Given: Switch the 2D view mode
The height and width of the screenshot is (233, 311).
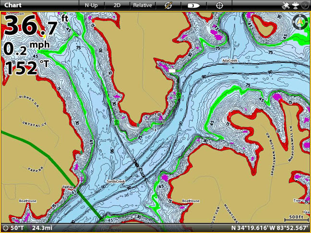Looking at the screenshot, I should (117, 5).
